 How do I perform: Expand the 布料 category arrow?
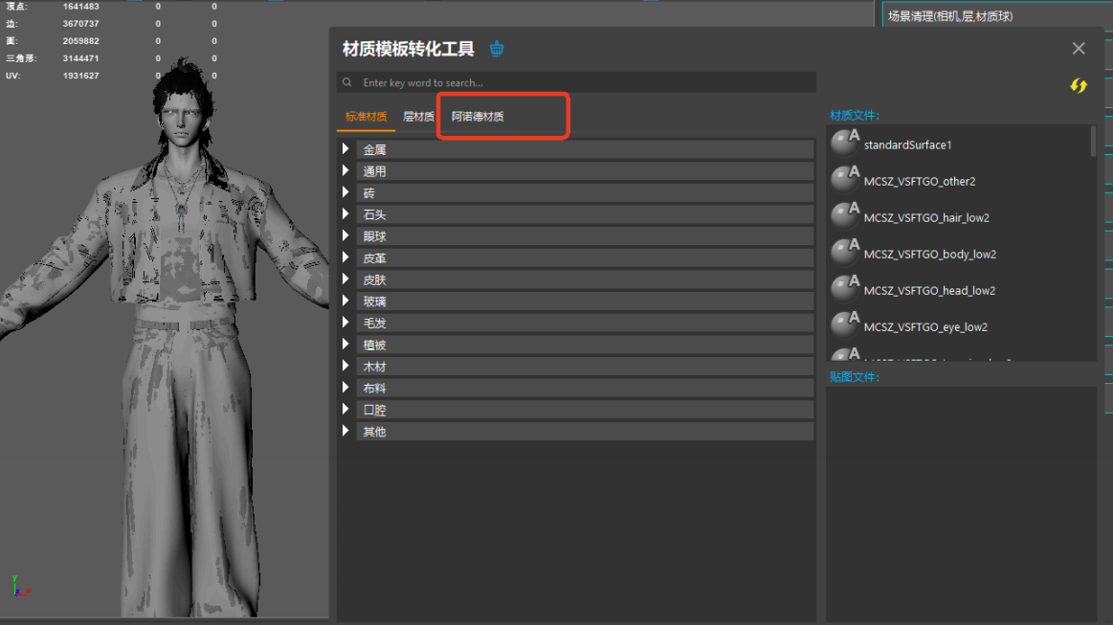point(345,387)
